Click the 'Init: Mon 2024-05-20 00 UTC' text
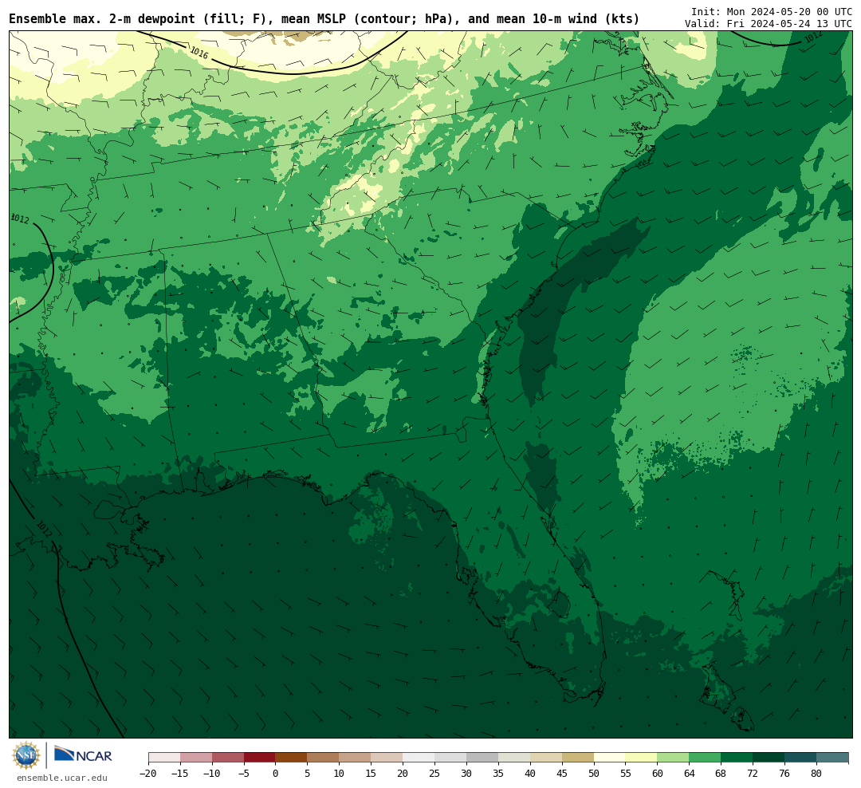861x788 pixels. [772, 11]
